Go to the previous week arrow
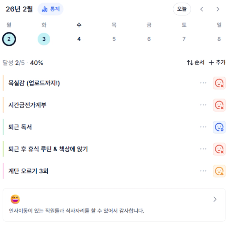Viewport: 228px width, 226px height. coord(202,9)
